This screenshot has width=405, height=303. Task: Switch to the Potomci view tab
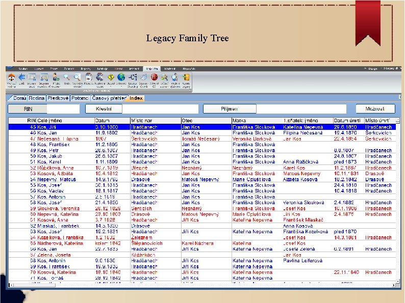point(80,98)
